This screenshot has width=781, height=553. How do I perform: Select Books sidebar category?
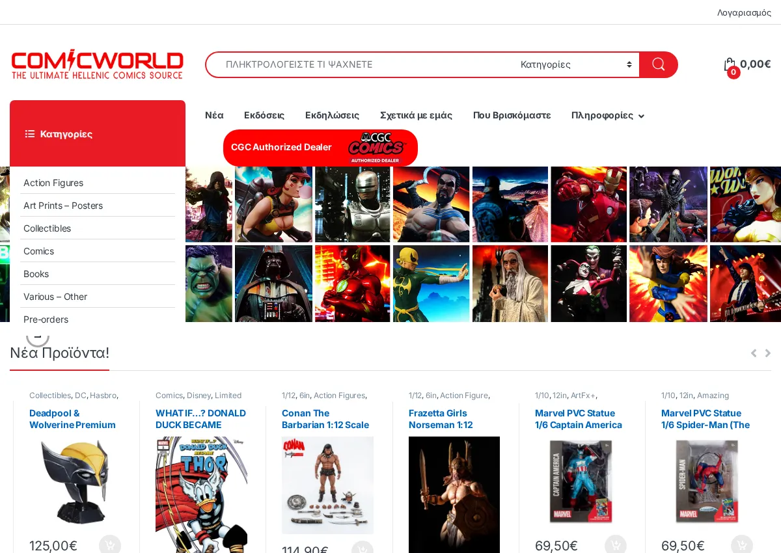36,274
